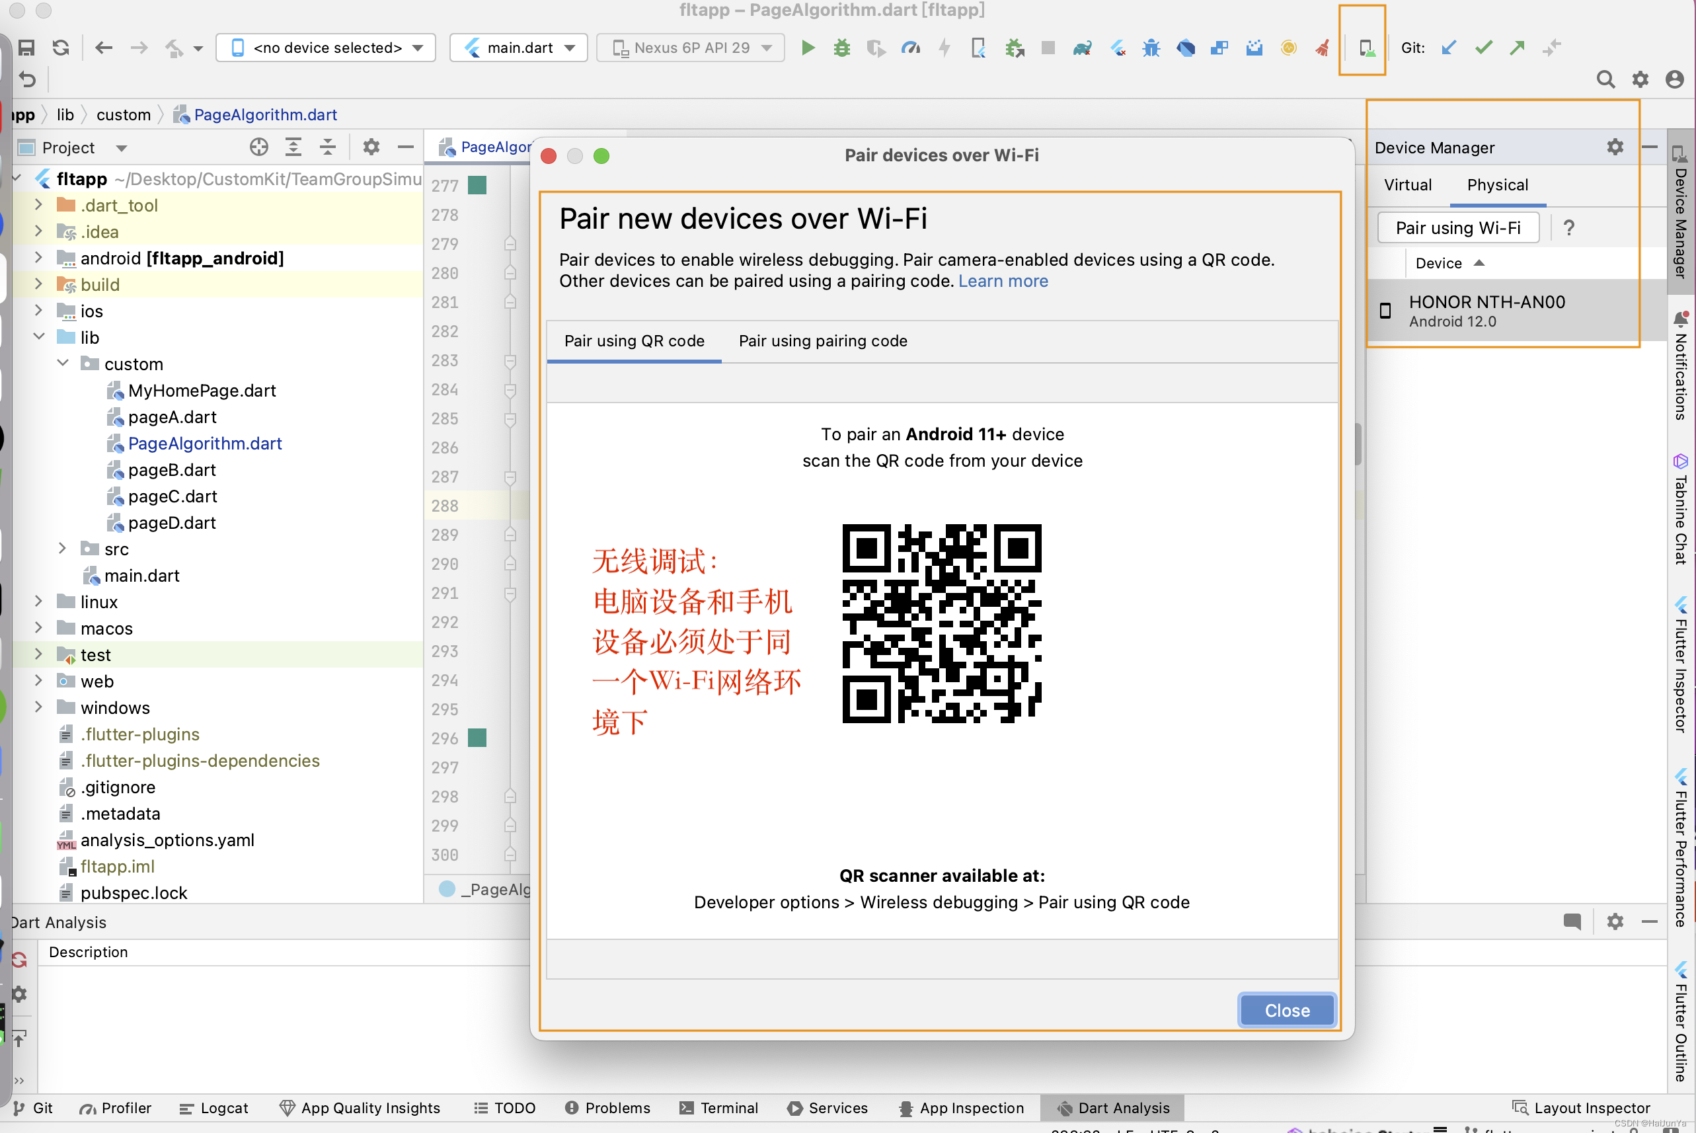
Task: Click the pairing QR code image
Action: pos(941,623)
